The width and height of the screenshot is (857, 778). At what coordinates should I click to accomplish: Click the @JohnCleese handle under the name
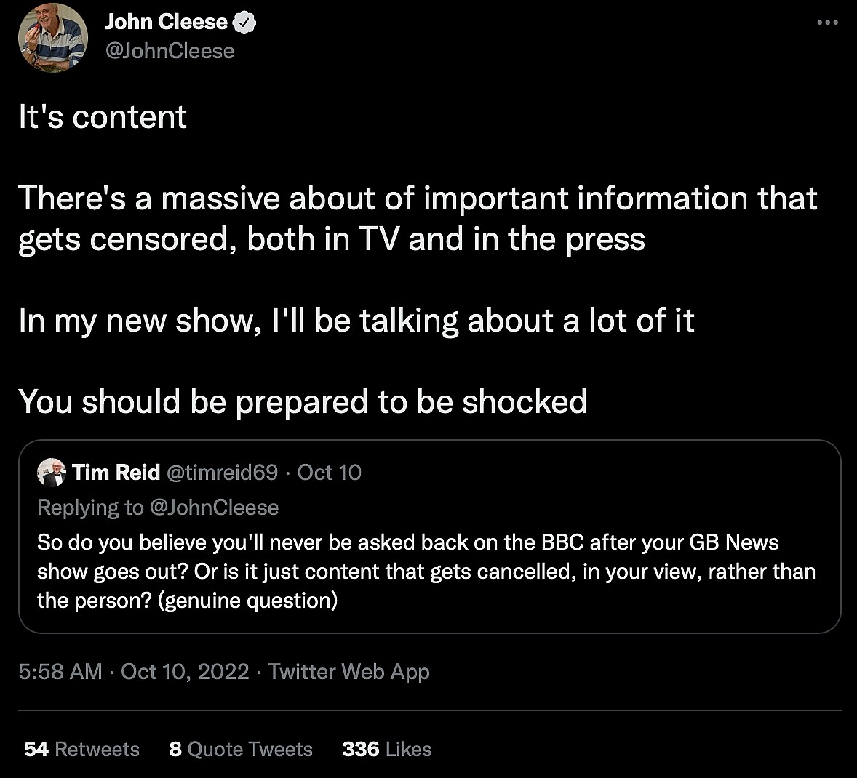[x=170, y=51]
